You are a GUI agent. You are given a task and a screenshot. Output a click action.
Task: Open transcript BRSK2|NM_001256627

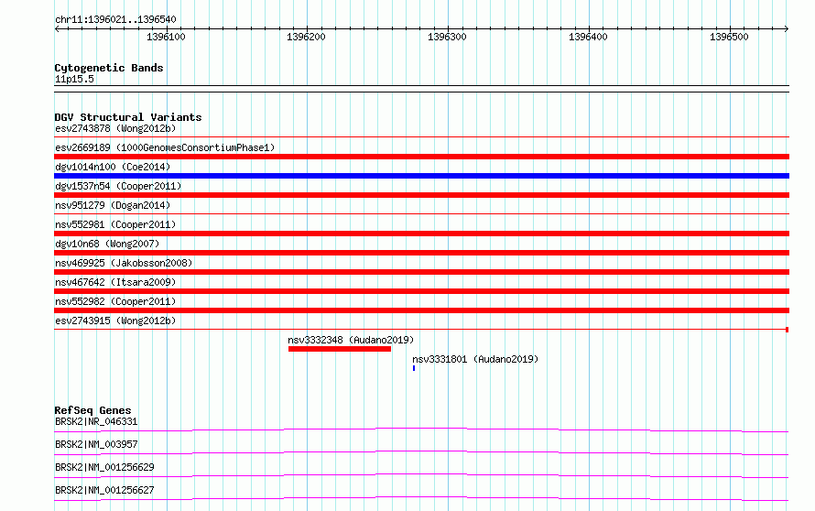(104, 490)
